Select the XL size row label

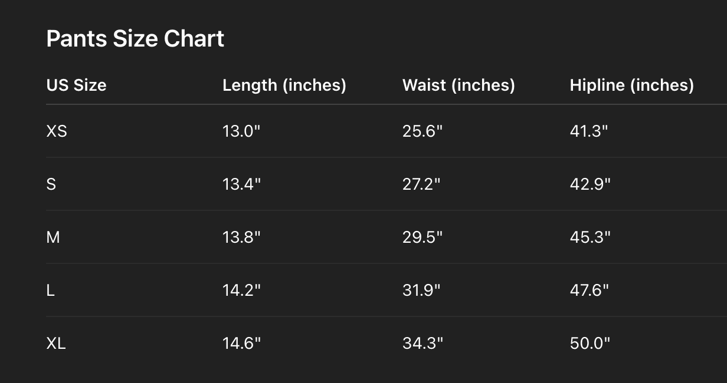pyautogui.click(x=56, y=343)
